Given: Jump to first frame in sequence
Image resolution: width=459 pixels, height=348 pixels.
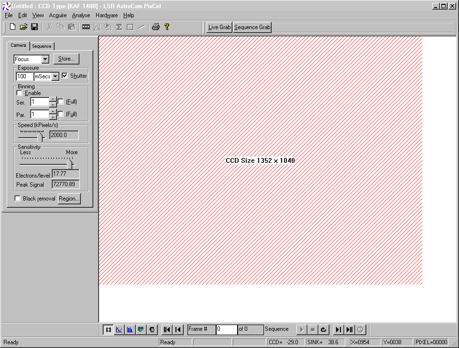Looking at the screenshot, I should click(167, 329).
